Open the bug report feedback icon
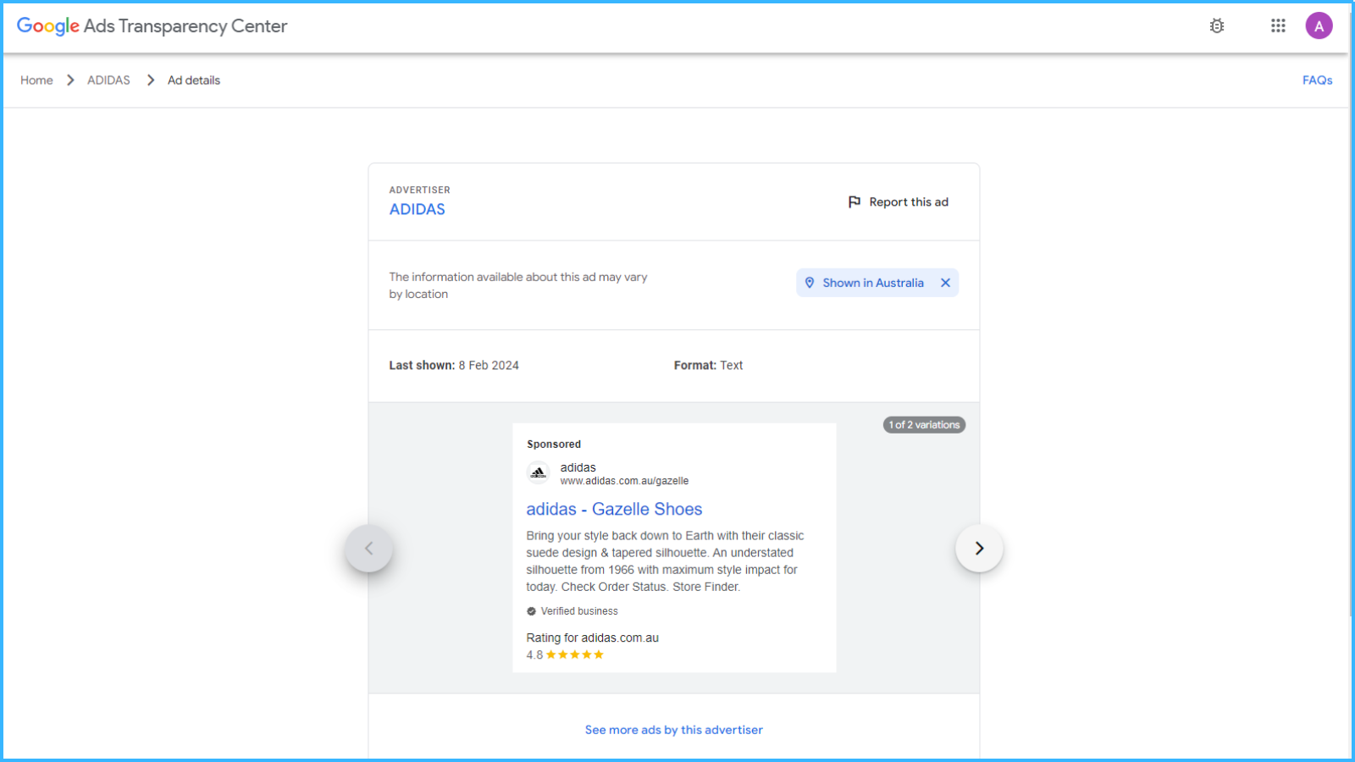The height and width of the screenshot is (762, 1355). point(1217,26)
